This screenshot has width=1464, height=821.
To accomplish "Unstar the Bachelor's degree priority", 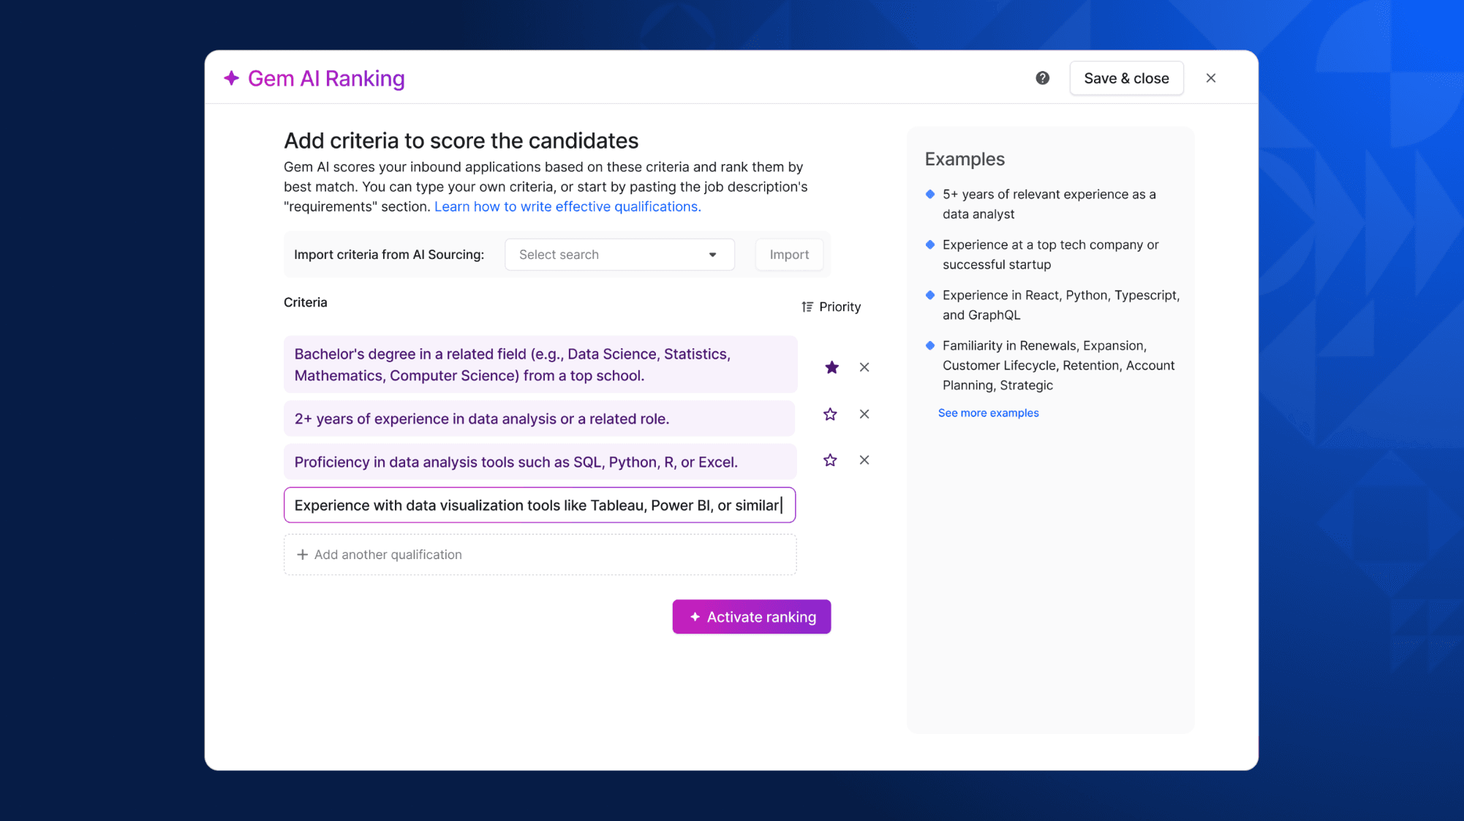I will [x=831, y=367].
